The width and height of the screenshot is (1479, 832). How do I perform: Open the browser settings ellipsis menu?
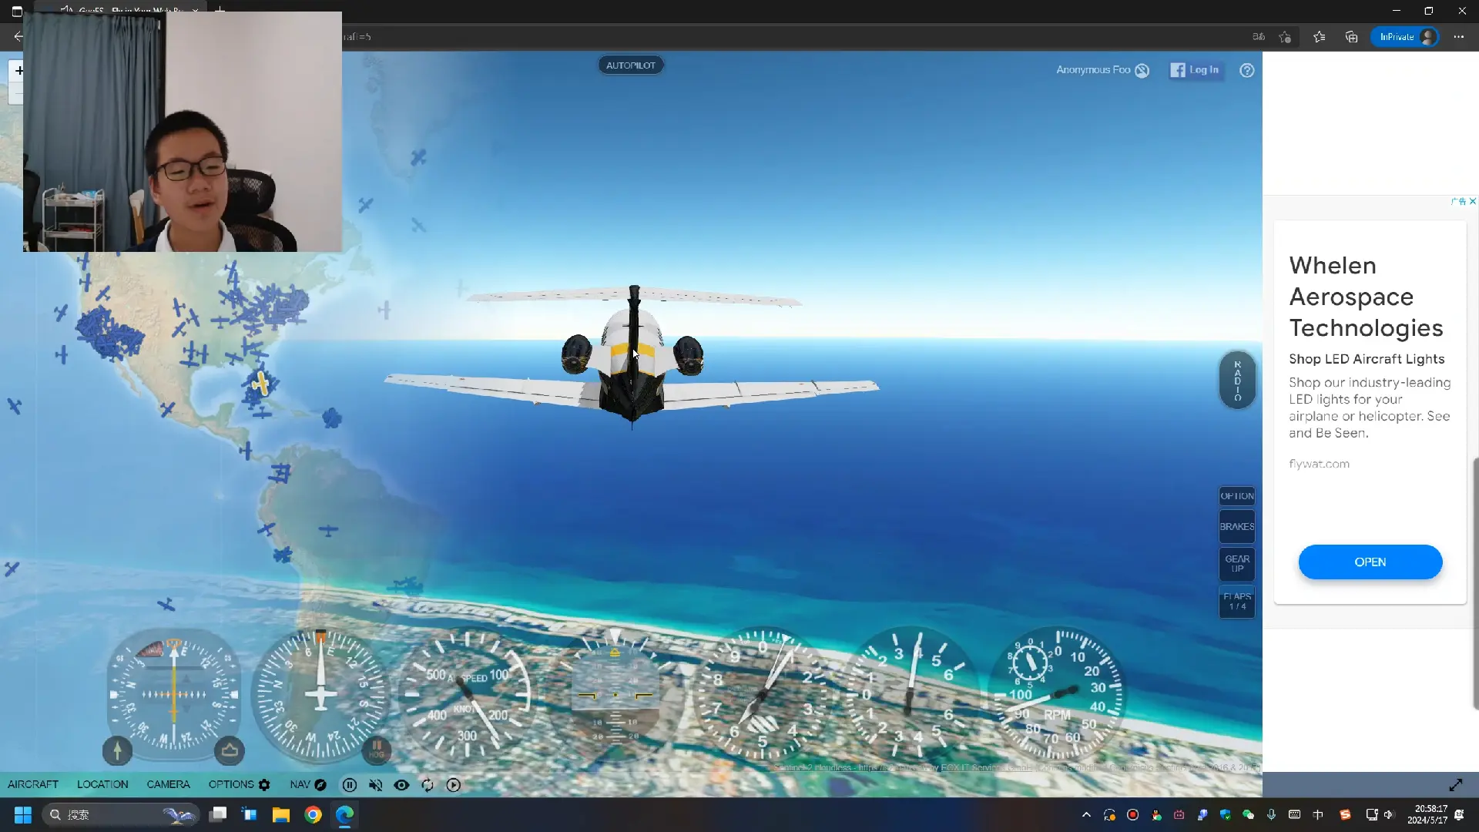(1459, 36)
